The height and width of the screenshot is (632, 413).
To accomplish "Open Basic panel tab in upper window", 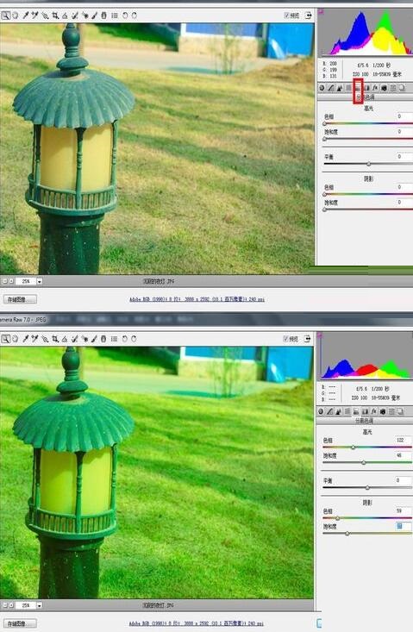I will tap(322, 88).
